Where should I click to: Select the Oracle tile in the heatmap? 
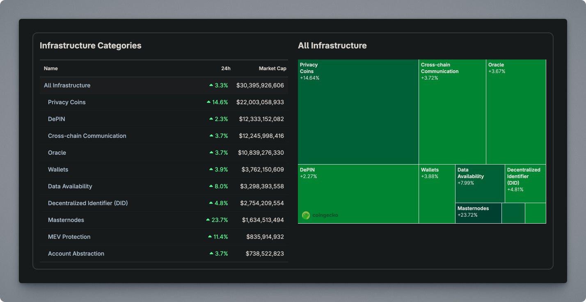pos(515,111)
